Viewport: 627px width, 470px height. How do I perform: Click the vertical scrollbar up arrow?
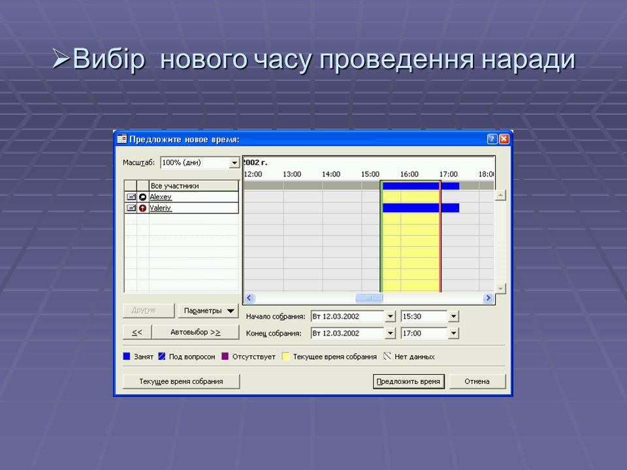point(501,195)
